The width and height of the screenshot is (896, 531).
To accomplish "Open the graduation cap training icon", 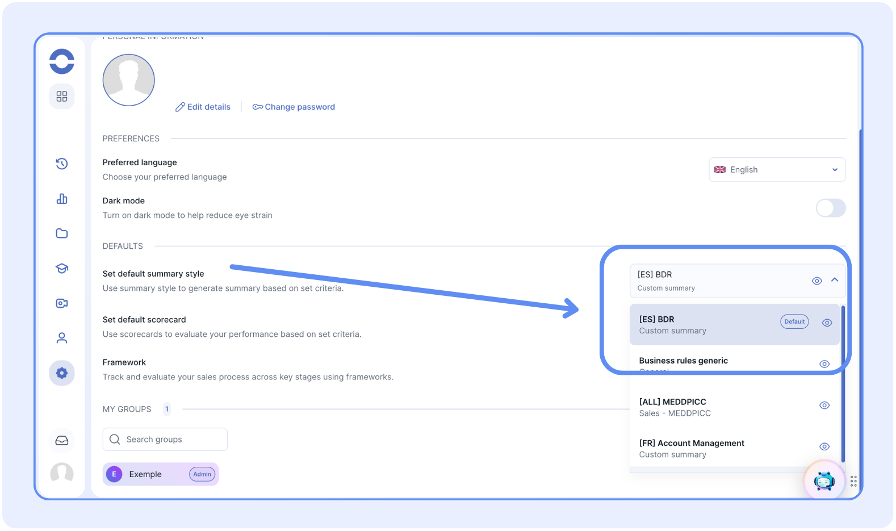I will coord(62,269).
